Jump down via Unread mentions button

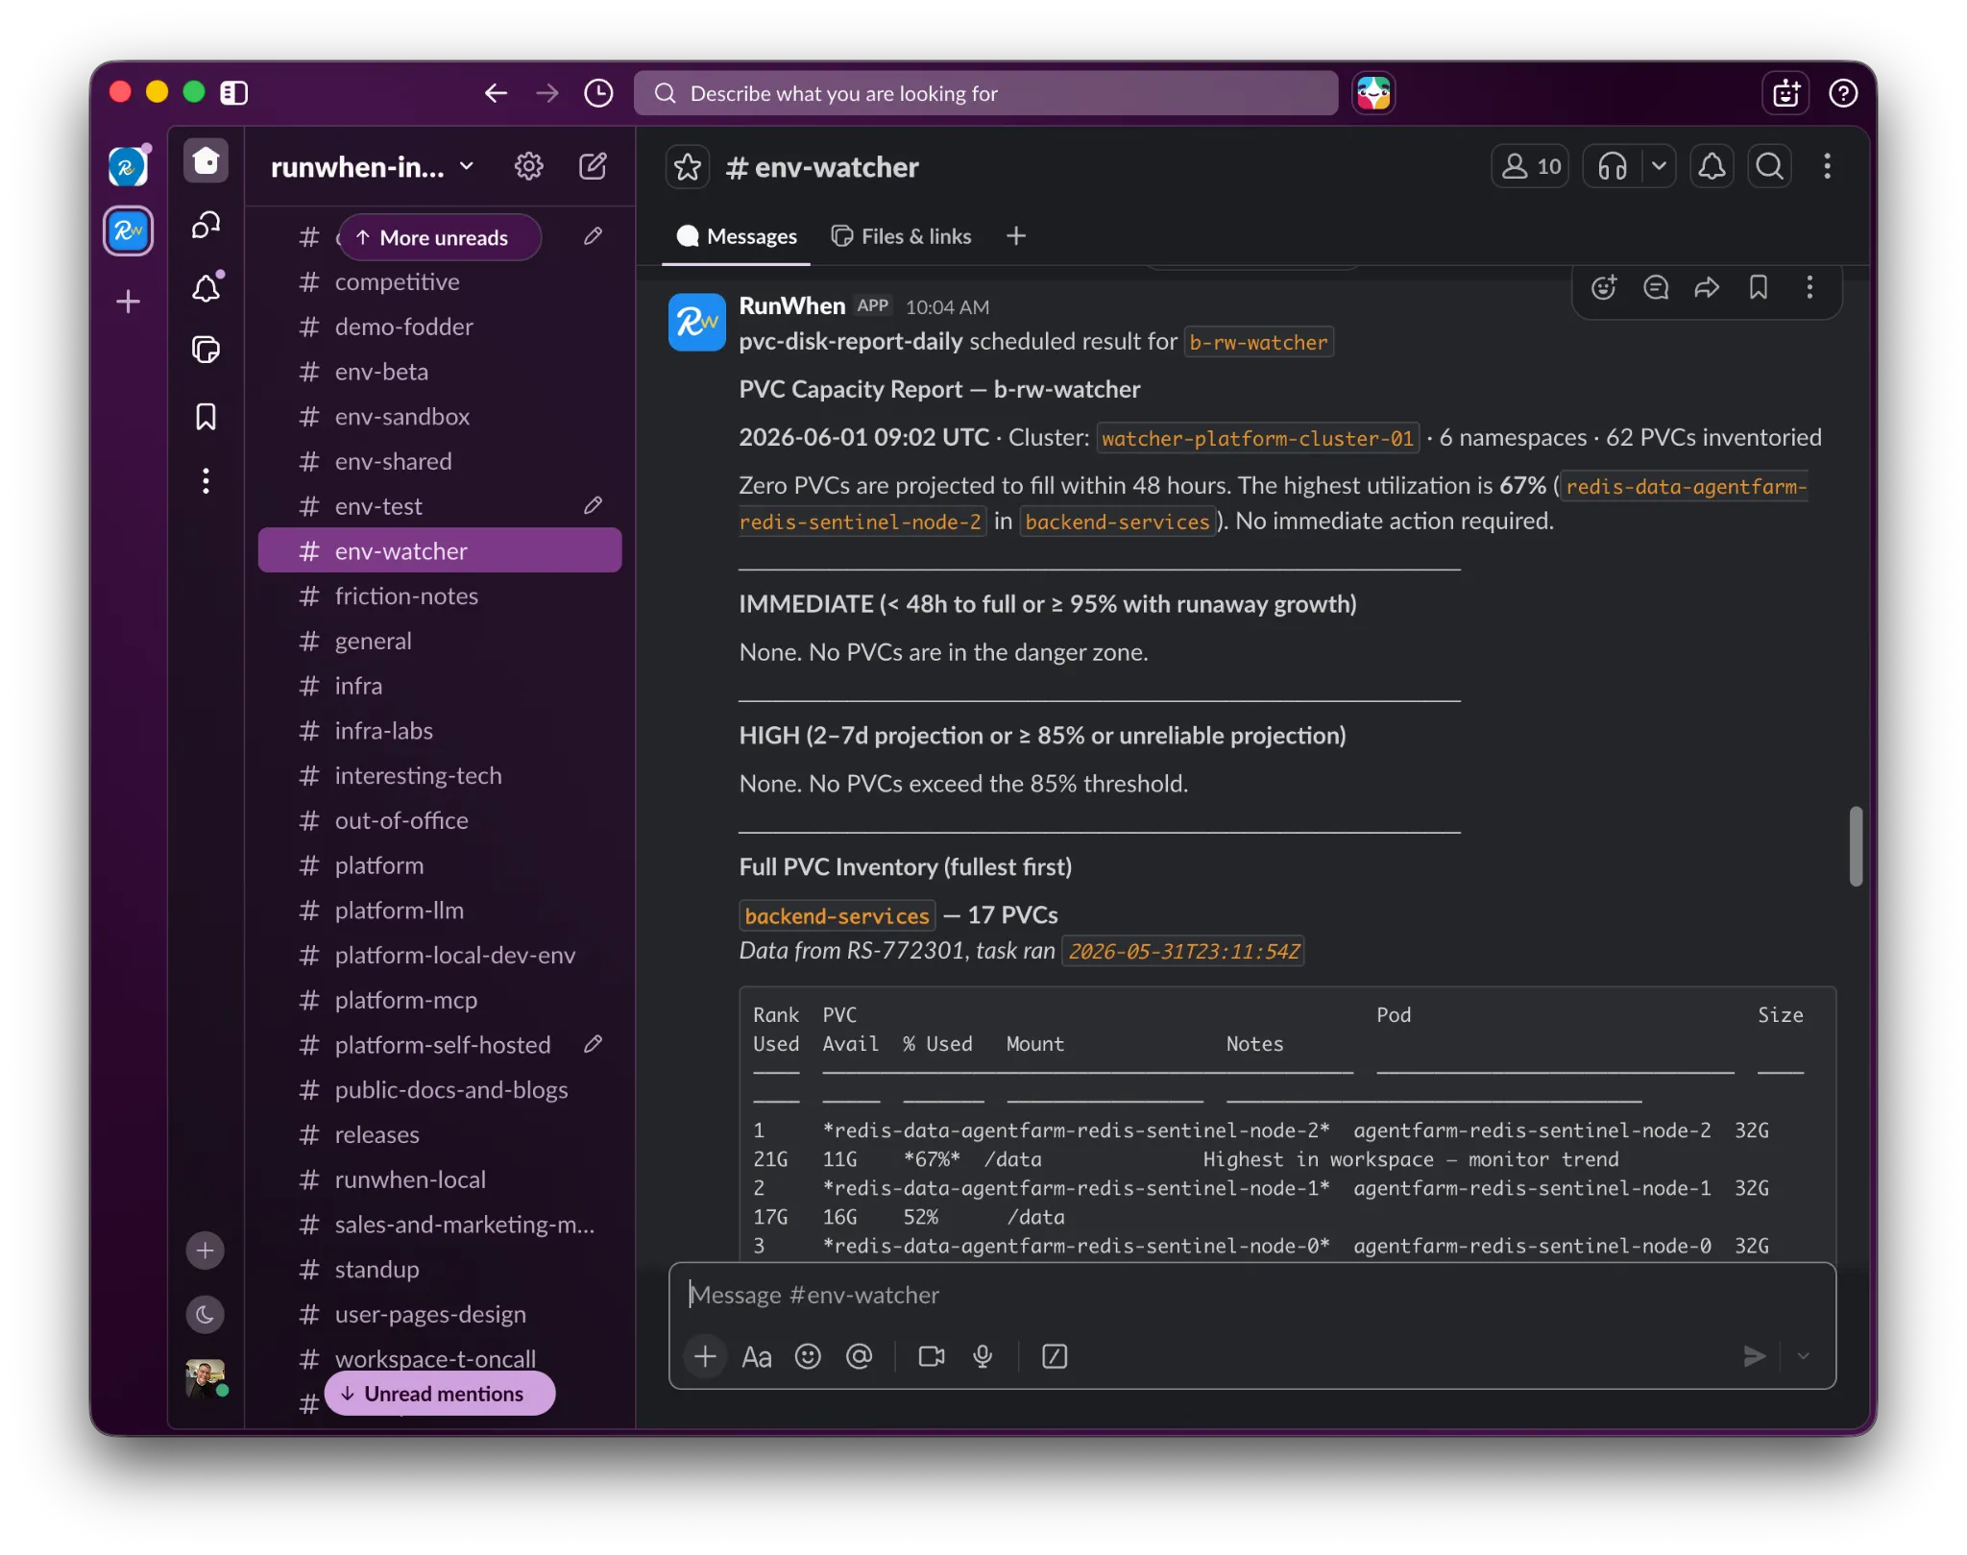pos(440,1394)
